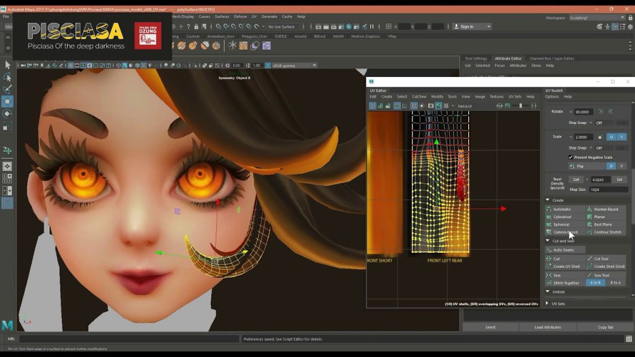Apply Spherical mapping in UV Toolkit
The width and height of the screenshot is (635, 357).
click(565, 224)
